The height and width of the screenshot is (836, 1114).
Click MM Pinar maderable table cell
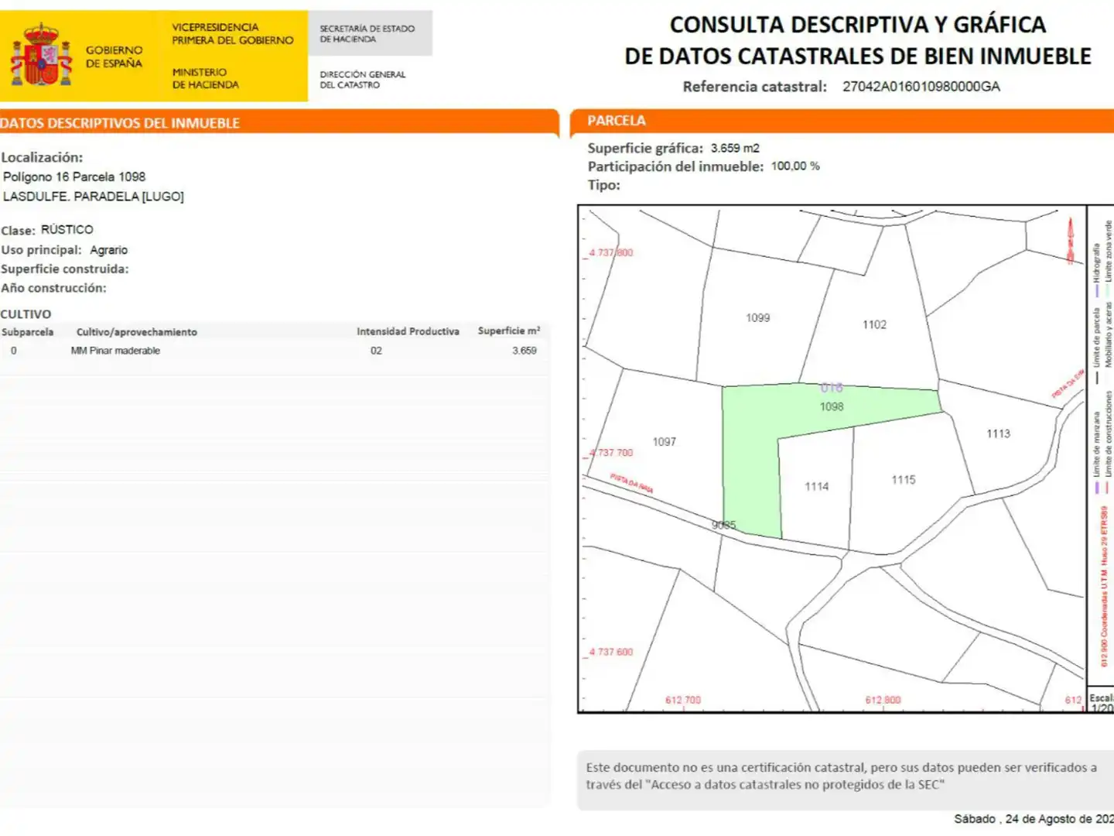pyautogui.click(x=115, y=351)
